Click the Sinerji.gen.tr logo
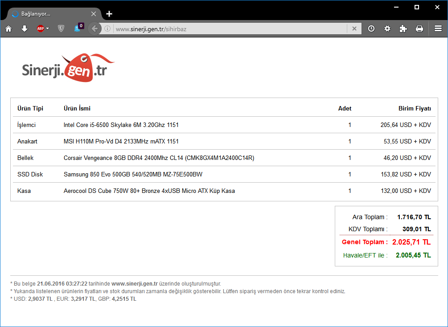 coord(68,68)
